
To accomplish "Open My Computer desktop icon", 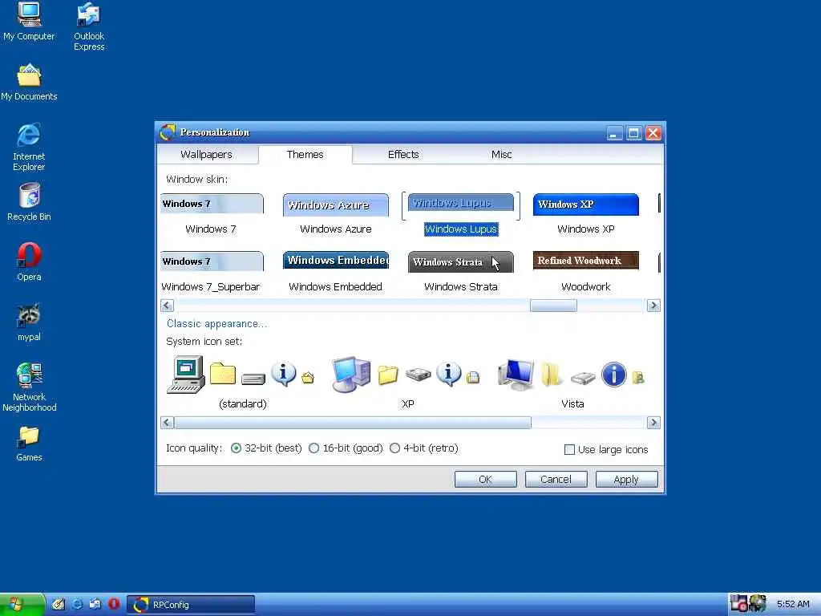I will pos(30,21).
